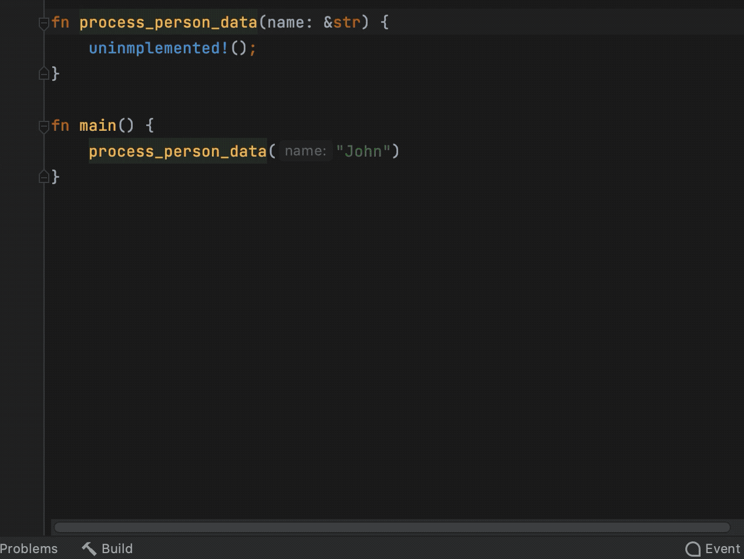This screenshot has height=559, width=744.
Task: Click the fn keyword before process_person_data
Action: coord(60,22)
